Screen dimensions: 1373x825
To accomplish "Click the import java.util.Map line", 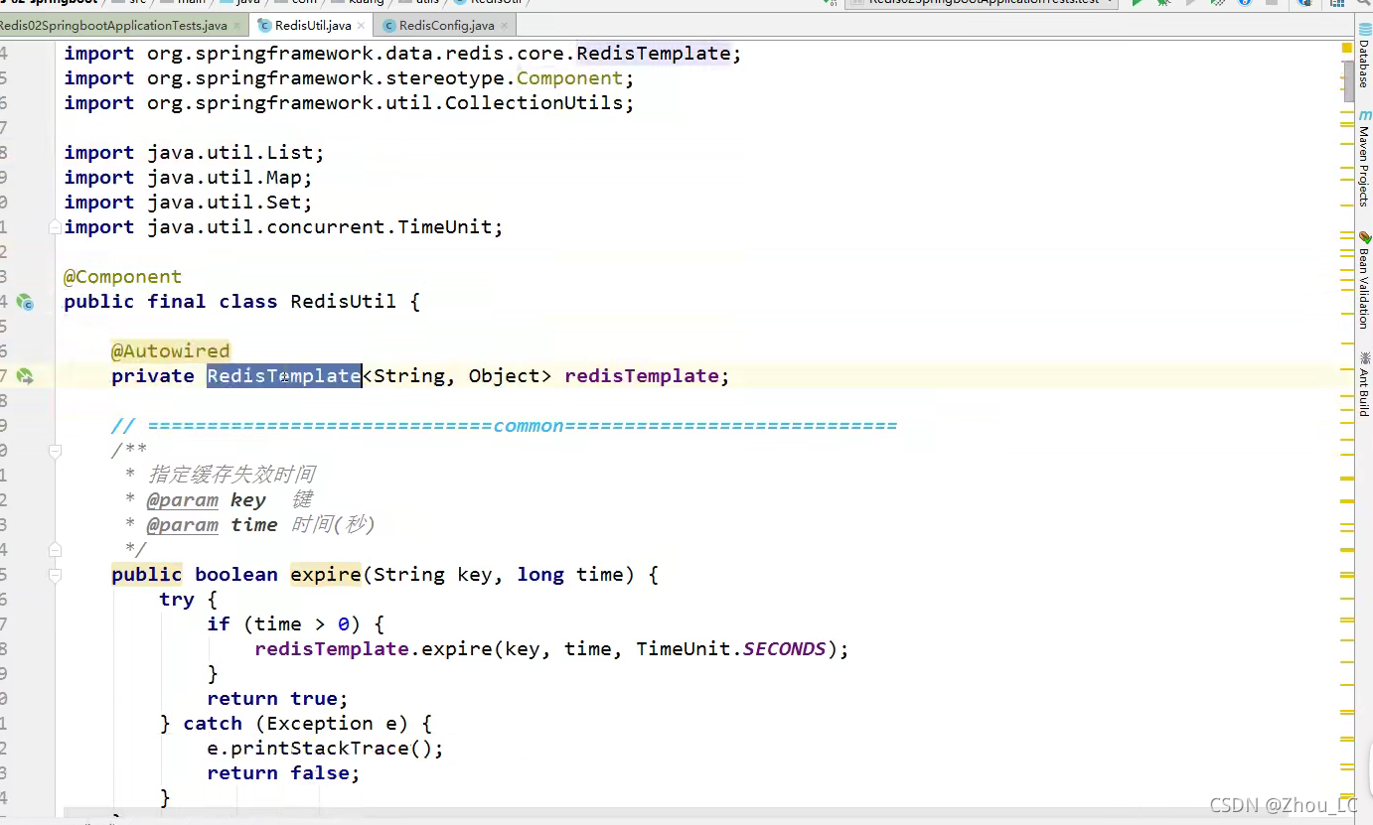I will (x=188, y=178).
